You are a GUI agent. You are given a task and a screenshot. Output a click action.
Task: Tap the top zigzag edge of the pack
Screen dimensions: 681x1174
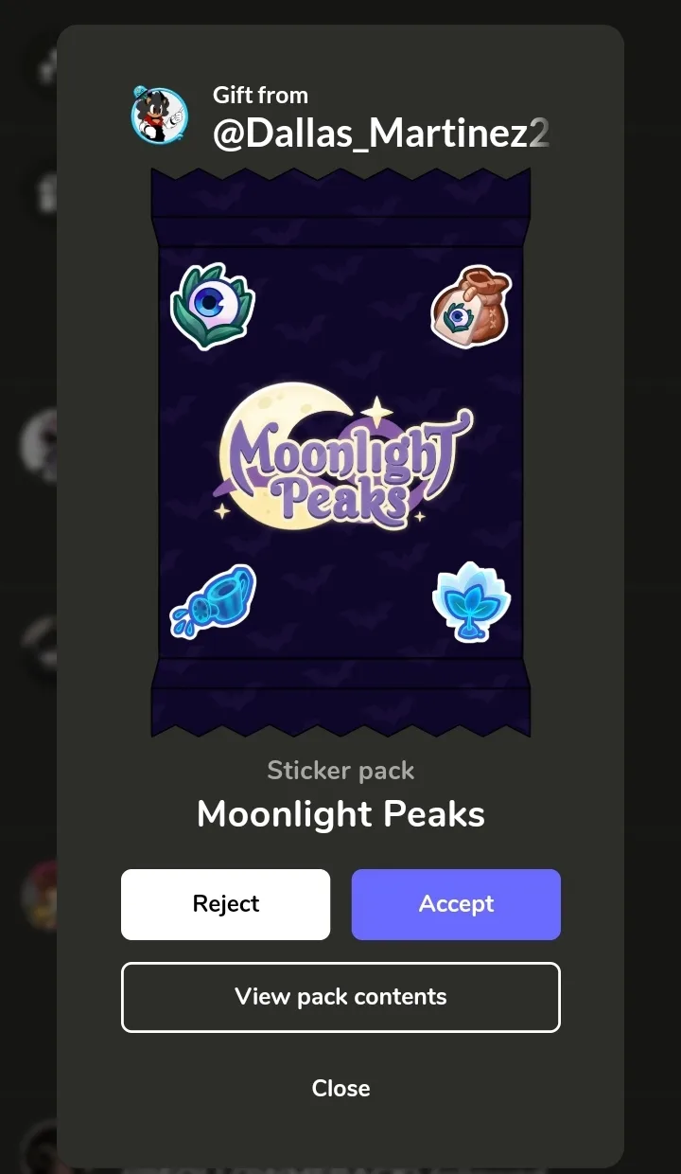pos(340,178)
